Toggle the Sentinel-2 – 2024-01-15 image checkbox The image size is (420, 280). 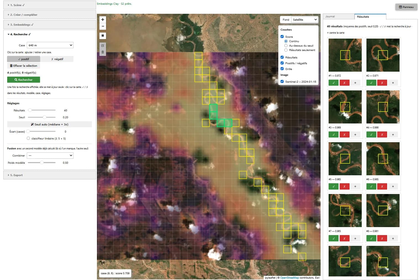pos(282,81)
